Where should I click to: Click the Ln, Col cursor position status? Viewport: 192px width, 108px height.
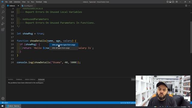click(128, 103)
